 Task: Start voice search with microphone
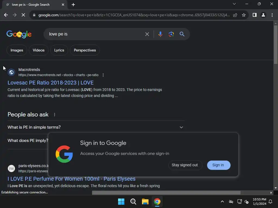(160, 34)
